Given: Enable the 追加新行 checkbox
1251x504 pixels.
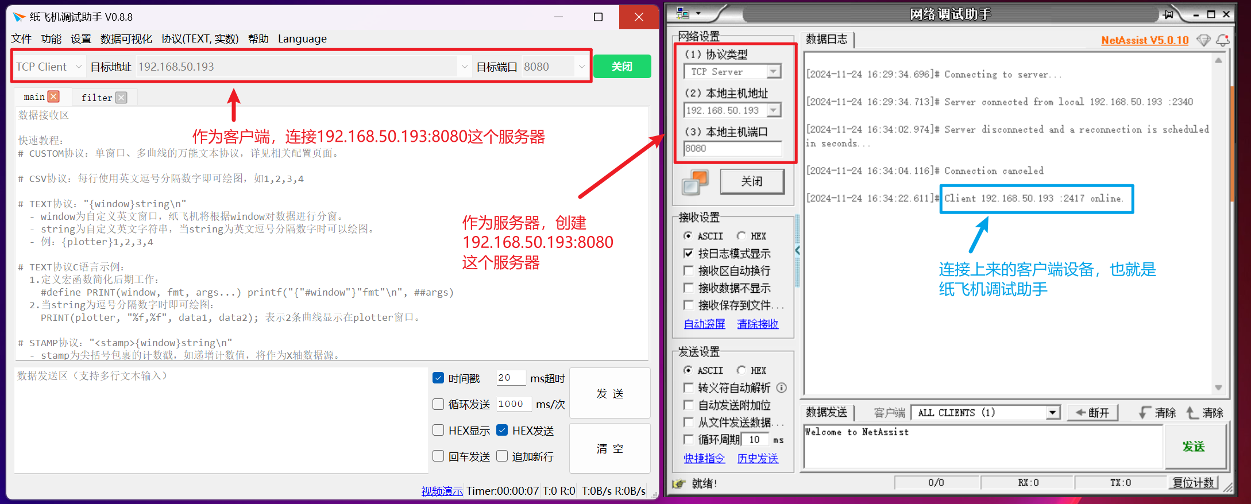Looking at the screenshot, I should pos(502,456).
